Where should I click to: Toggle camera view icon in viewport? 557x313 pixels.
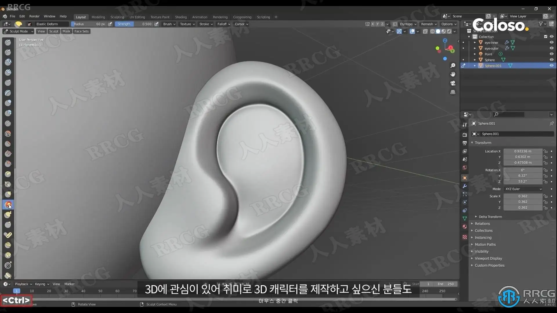(x=453, y=83)
